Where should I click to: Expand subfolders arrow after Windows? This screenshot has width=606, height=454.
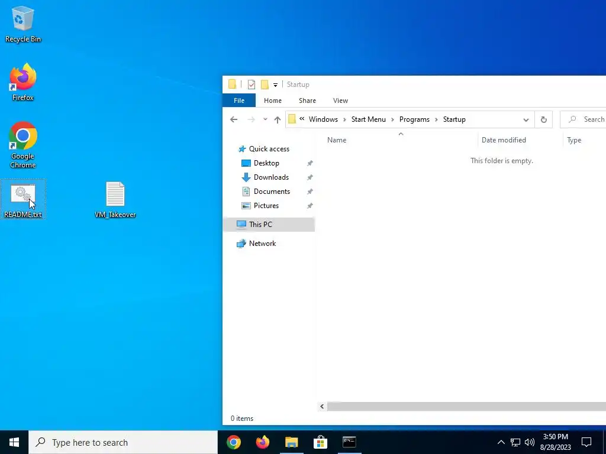pyautogui.click(x=345, y=119)
